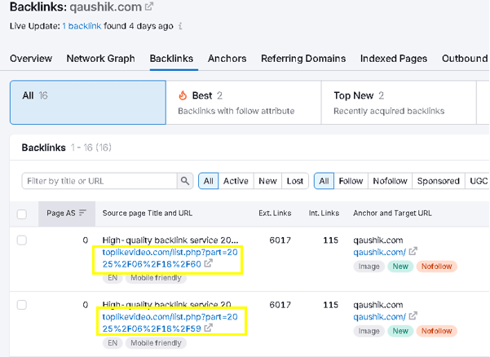Click Source page Title and URL header
Image resolution: width=490 pixels, height=357 pixels.
[148, 214]
